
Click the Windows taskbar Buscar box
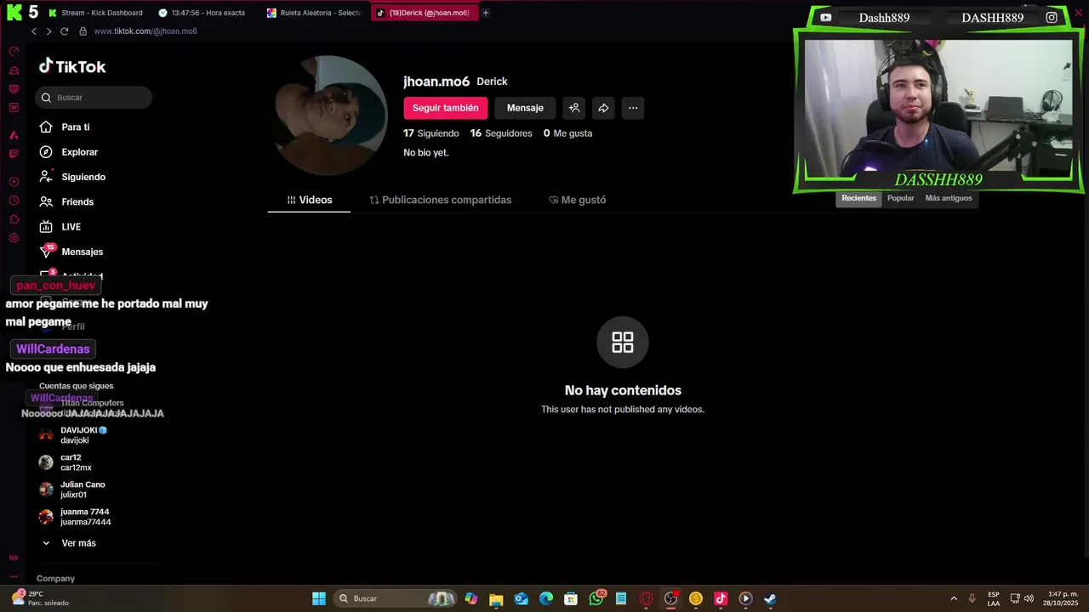(x=395, y=598)
